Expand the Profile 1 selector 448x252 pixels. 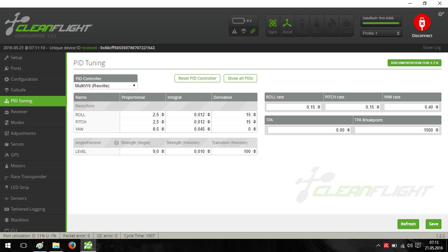381,33
